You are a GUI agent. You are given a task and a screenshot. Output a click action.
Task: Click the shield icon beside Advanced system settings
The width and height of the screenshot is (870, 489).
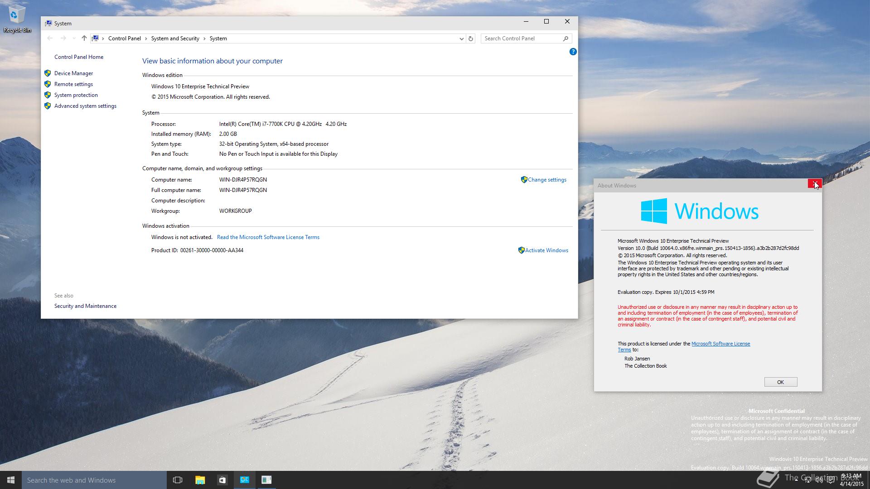point(48,106)
